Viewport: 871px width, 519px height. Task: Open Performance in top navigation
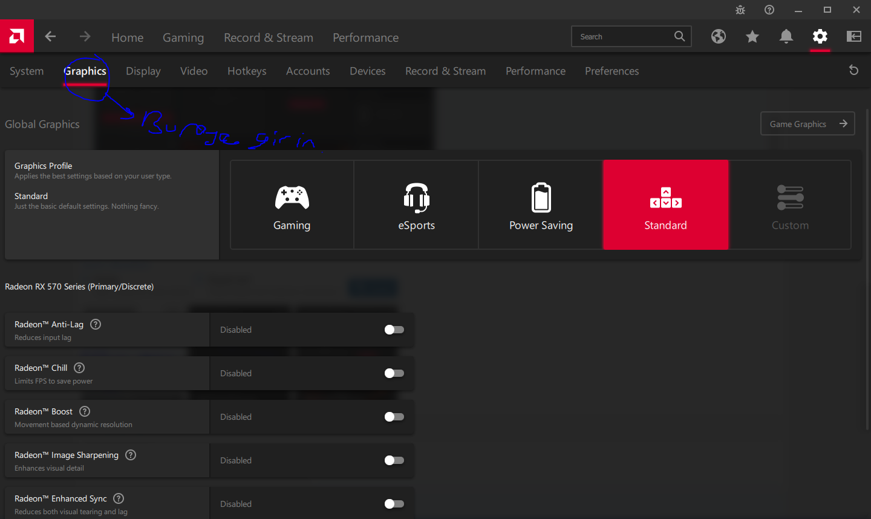click(x=366, y=38)
